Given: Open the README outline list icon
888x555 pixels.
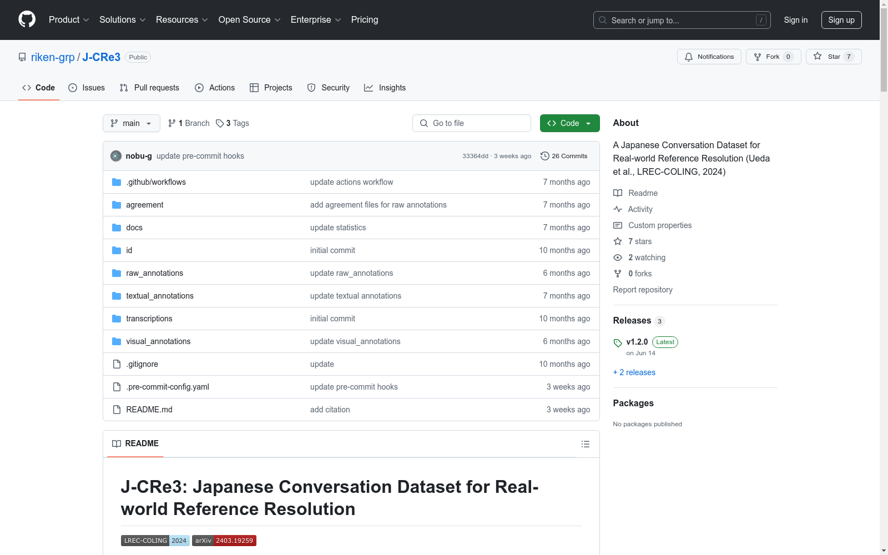Looking at the screenshot, I should pyautogui.click(x=586, y=444).
